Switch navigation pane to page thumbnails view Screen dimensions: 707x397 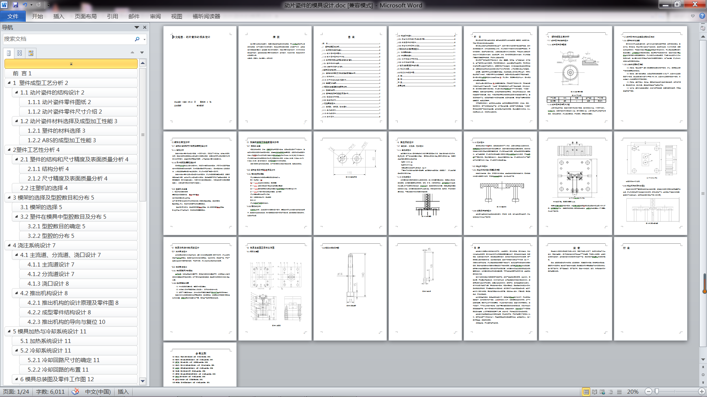tap(20, 53)
